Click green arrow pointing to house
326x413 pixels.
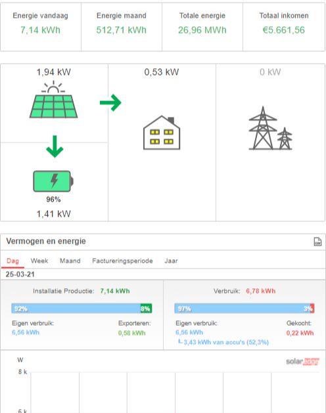point(110,102)
